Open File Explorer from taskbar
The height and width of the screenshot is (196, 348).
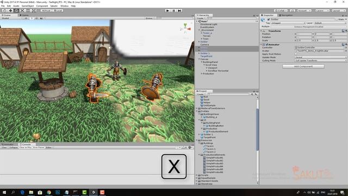coord(31,192)
